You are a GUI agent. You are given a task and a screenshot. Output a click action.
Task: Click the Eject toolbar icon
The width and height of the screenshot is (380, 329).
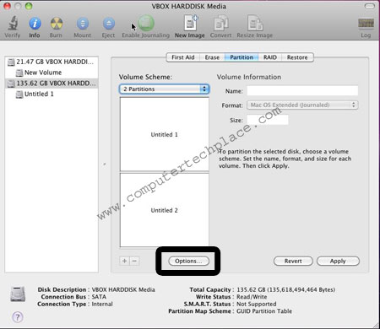pos(109,24)
